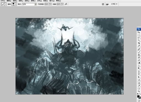Click the foreground color swatch

138,96
